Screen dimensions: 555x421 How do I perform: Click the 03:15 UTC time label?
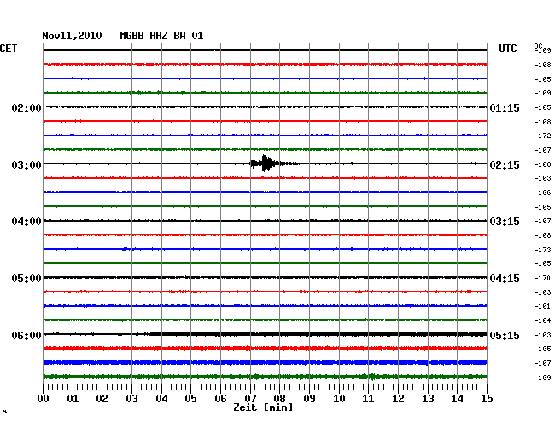(x=505, y=222)
